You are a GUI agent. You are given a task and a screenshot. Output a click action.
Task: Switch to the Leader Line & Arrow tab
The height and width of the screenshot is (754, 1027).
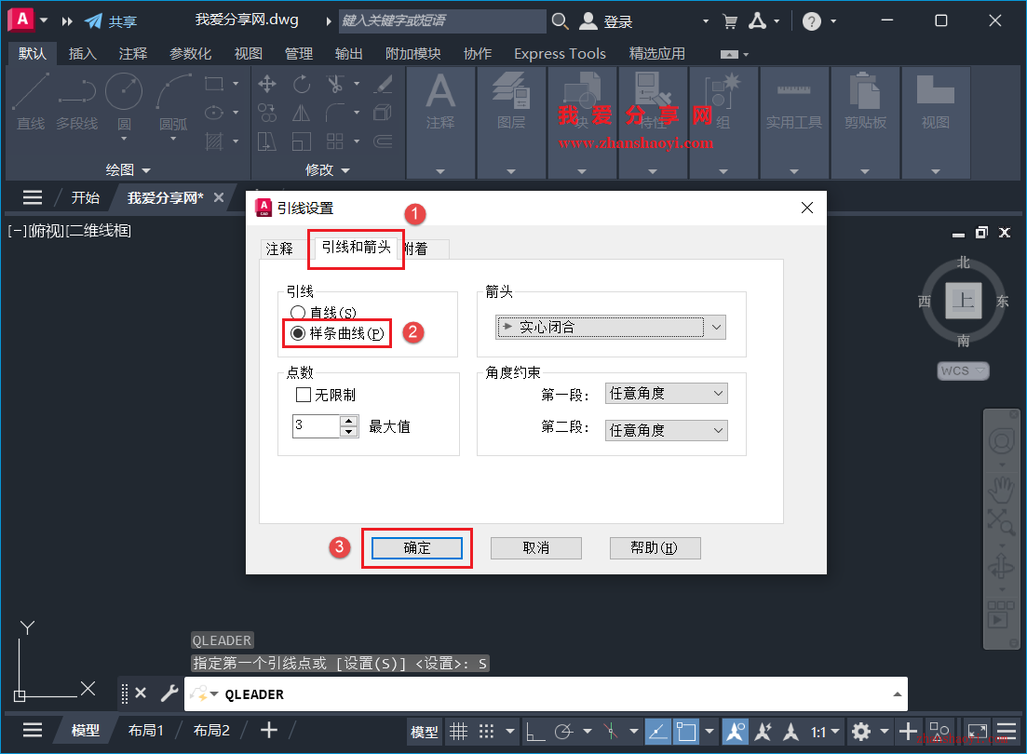click(357, 247)
